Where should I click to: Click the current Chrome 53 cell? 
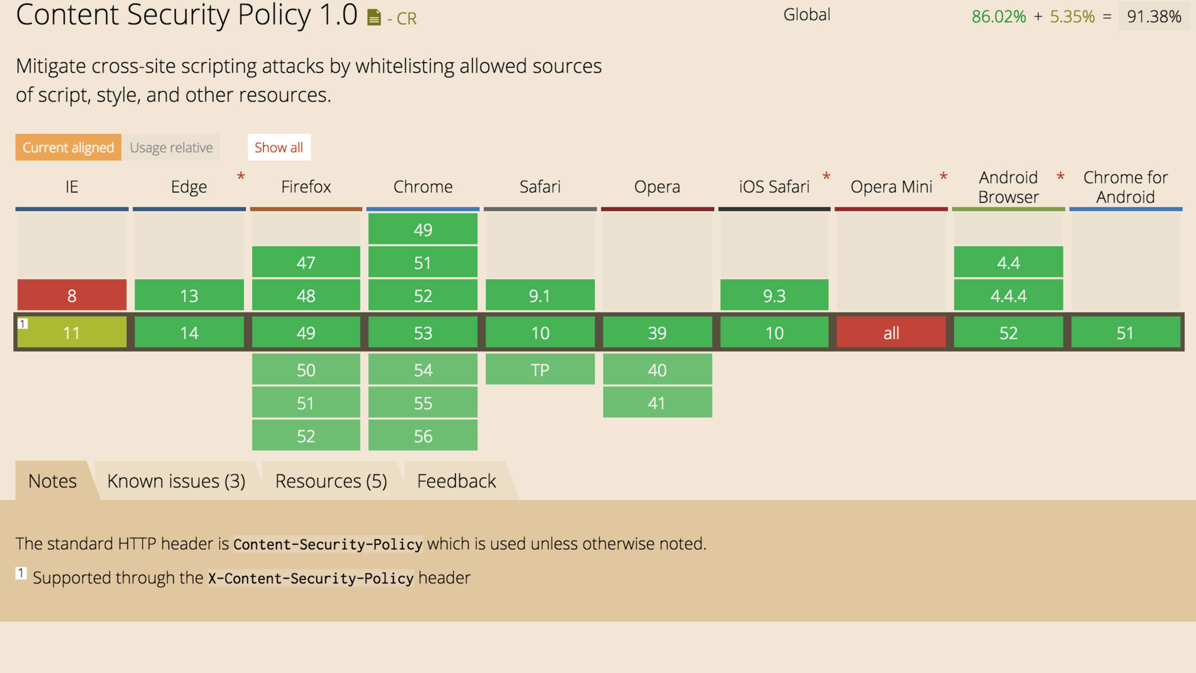(423, 332)
